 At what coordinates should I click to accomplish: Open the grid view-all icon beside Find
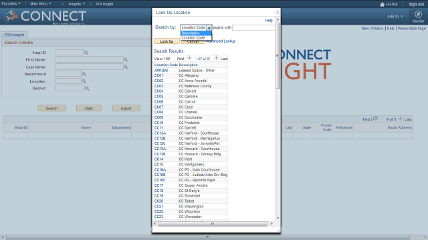point(376,119)
